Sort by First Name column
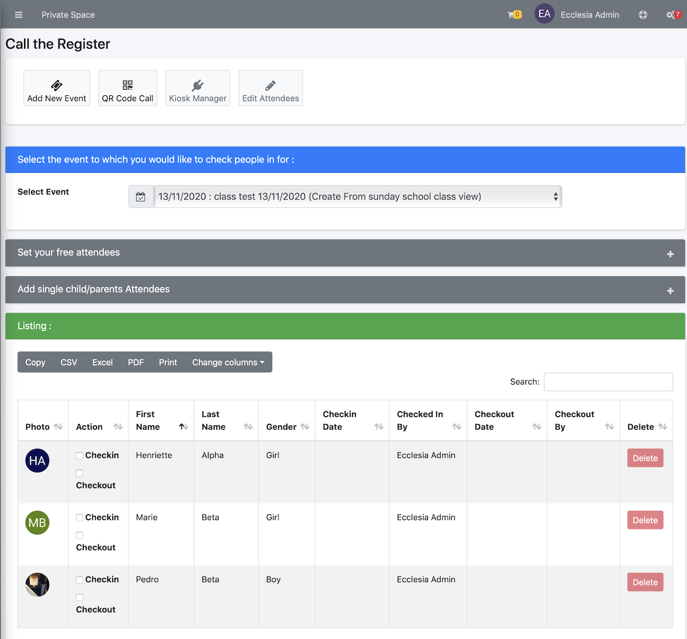 (162, 420)
